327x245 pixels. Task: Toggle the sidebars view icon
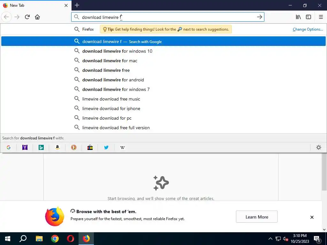[308, 17]
